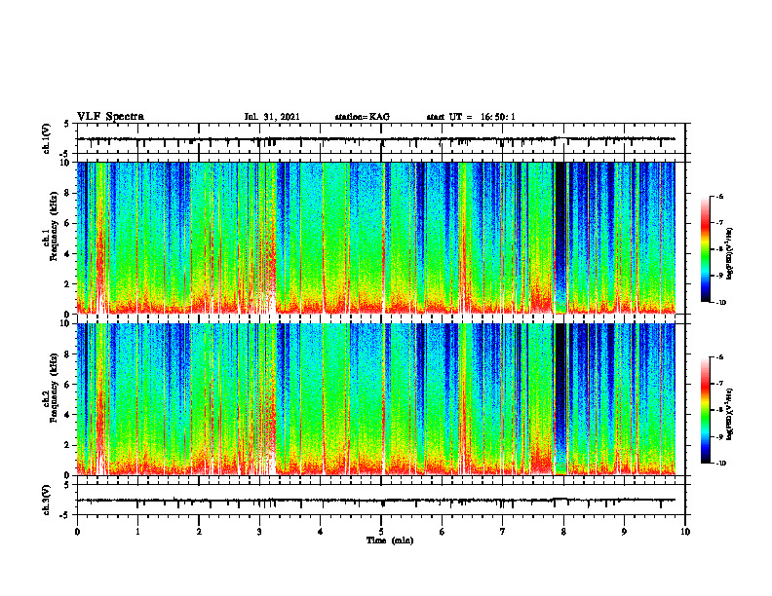Click the "-8" label on the lower colorbar
Screen dimensions: 772x596
(x=719, y=410)
